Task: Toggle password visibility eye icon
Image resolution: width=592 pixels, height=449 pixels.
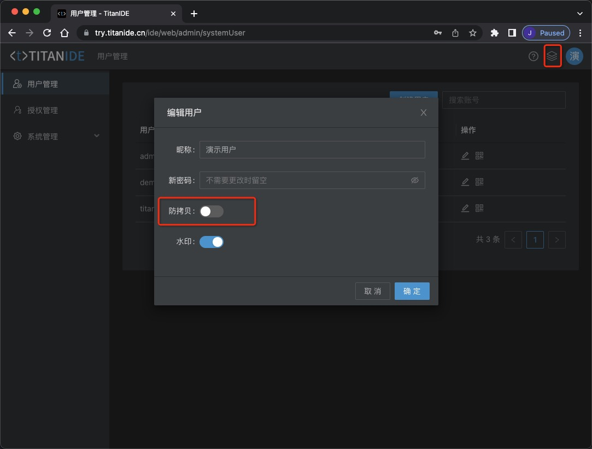Action: point(414,180)
